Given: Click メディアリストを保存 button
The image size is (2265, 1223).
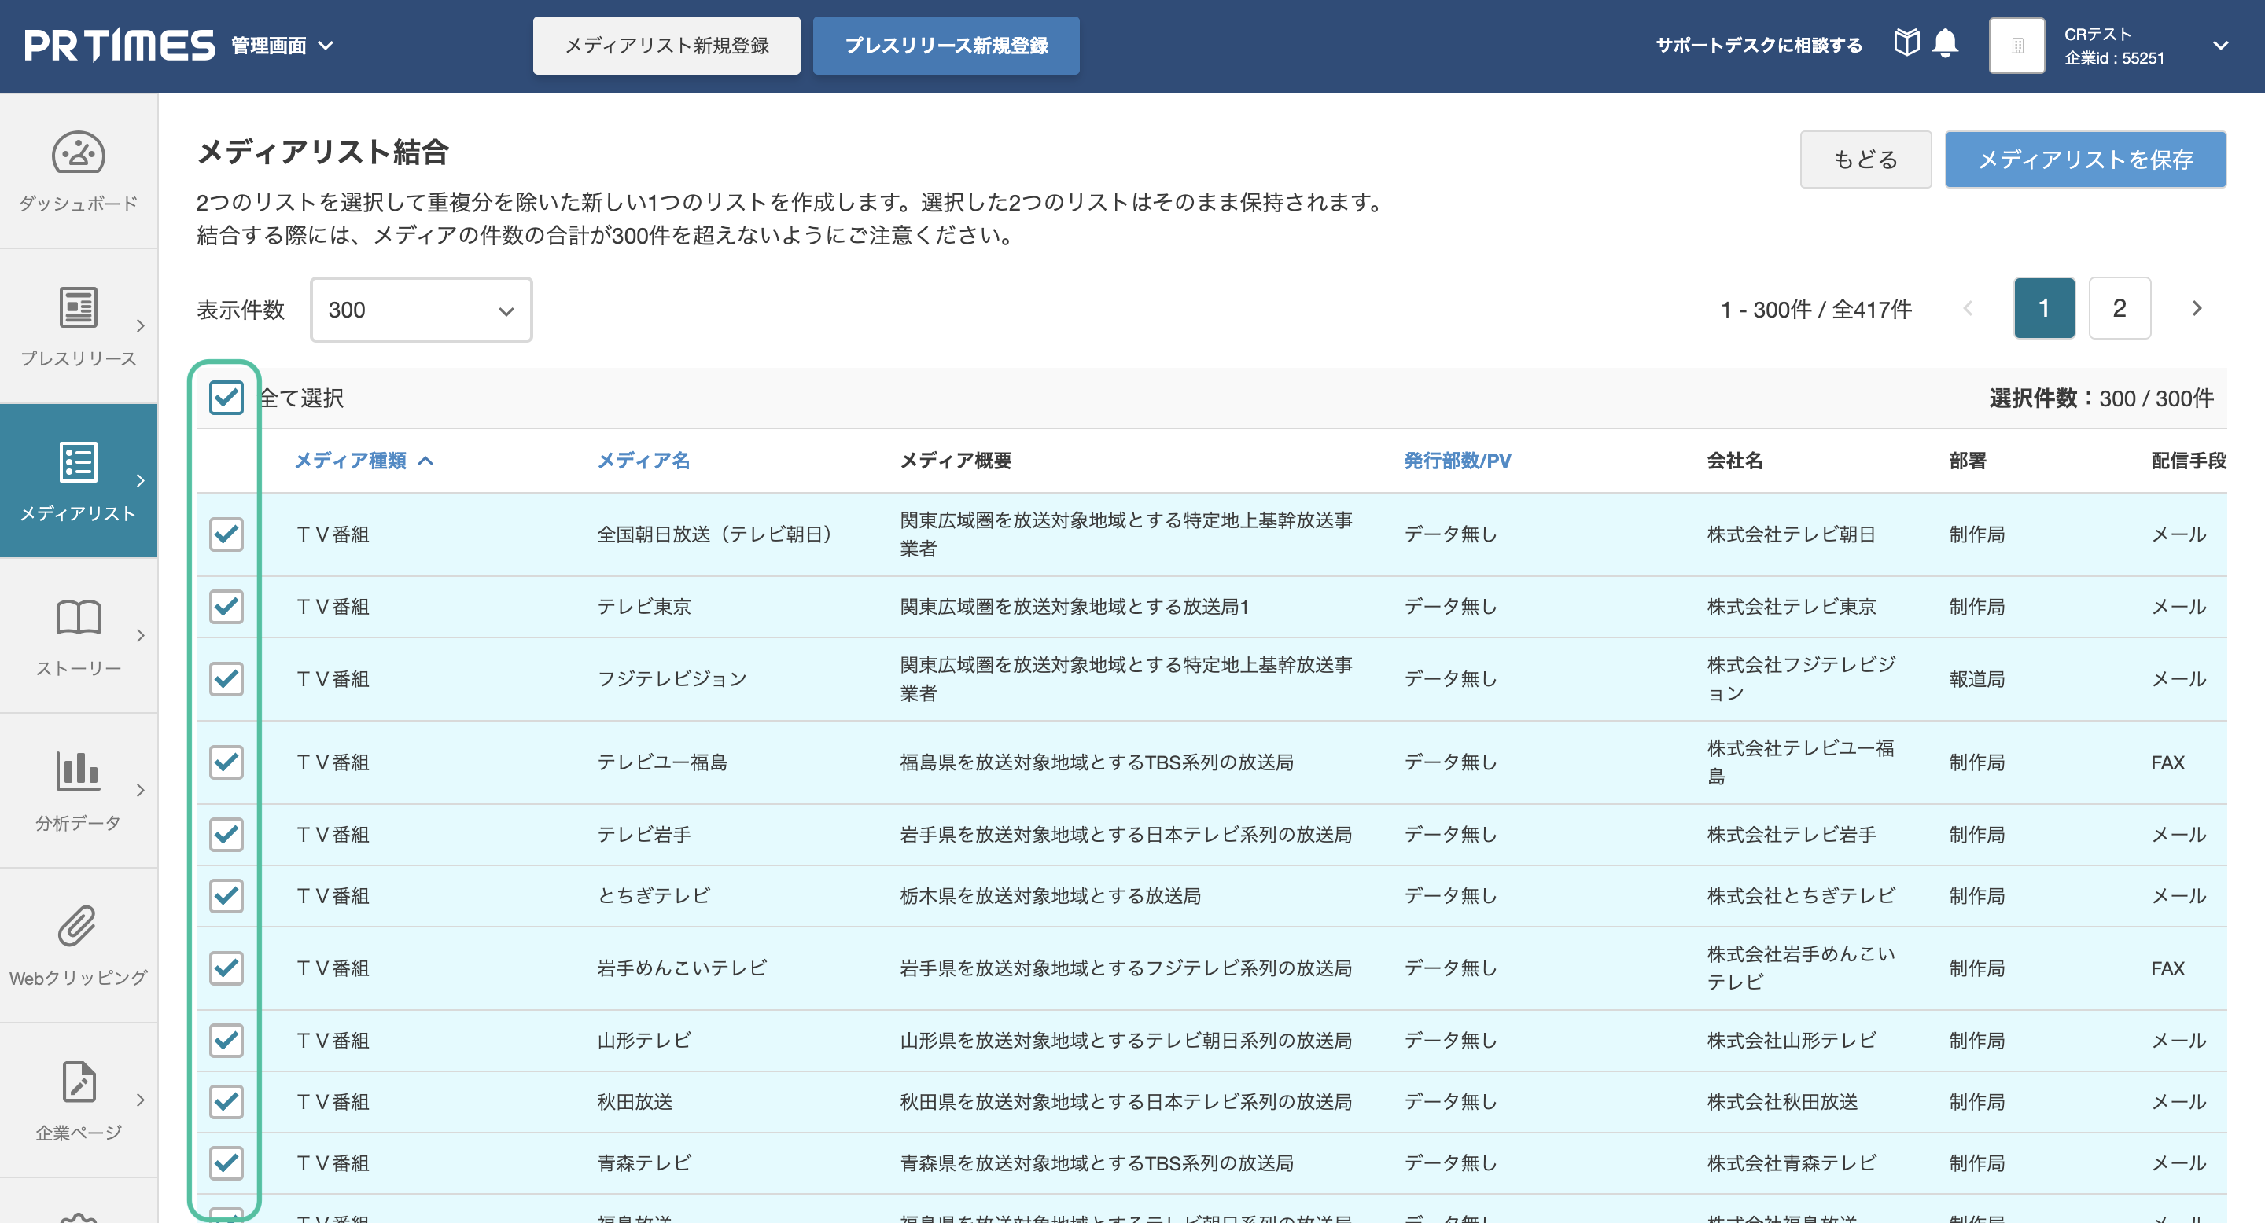Looking at the screenshot, I should pos(2085,159).
